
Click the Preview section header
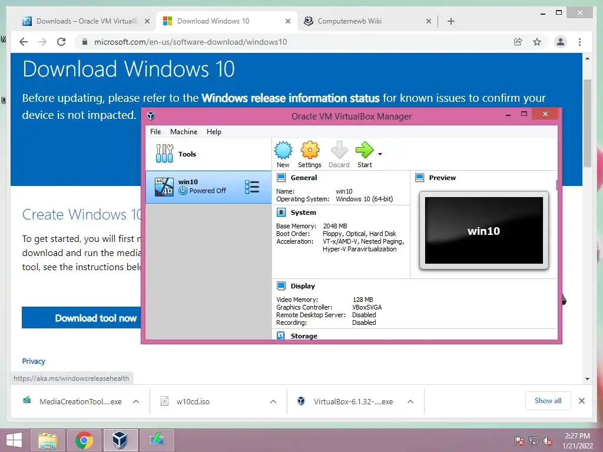(x=442, y=178)
